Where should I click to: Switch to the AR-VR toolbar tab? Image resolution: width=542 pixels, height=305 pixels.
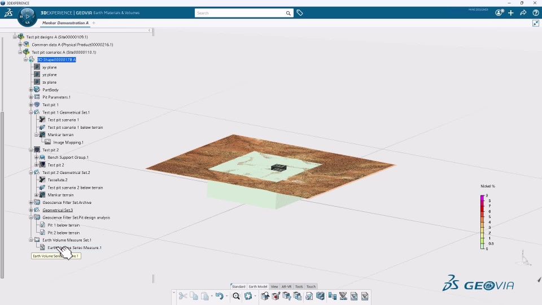coord(287,286)
